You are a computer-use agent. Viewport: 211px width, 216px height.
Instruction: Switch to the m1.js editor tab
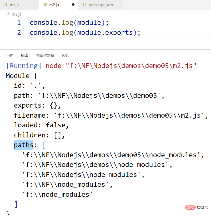(x=19, y=5)
